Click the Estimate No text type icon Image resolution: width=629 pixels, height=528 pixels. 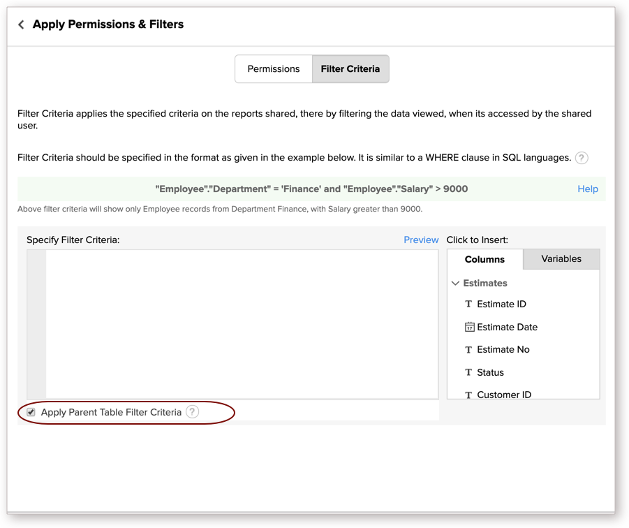[x=468, y=350]
